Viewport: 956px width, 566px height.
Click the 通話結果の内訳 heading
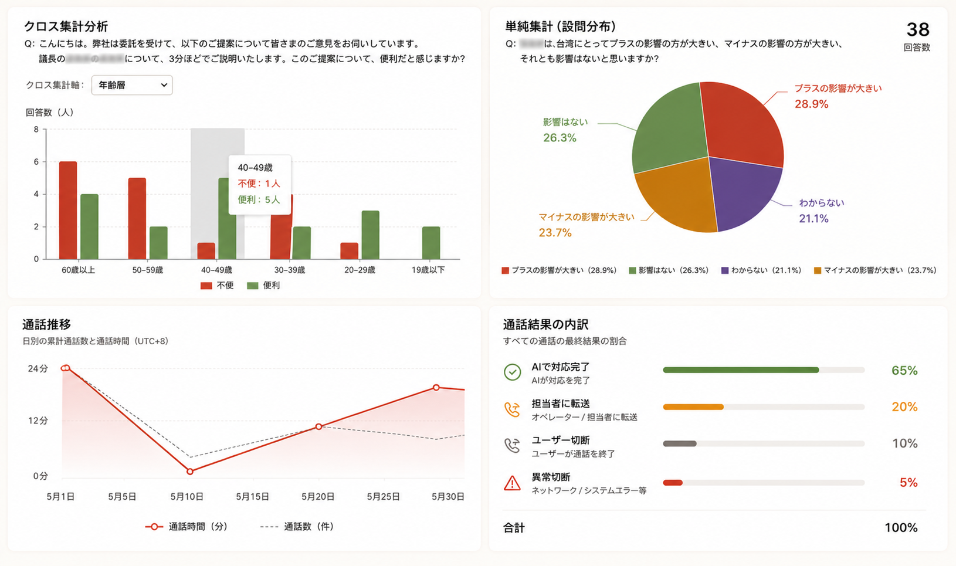(545, 324)
